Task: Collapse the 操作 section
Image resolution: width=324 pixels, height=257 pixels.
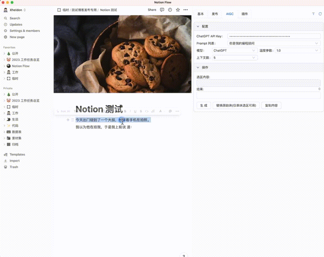Action: (x=198, y=67)
